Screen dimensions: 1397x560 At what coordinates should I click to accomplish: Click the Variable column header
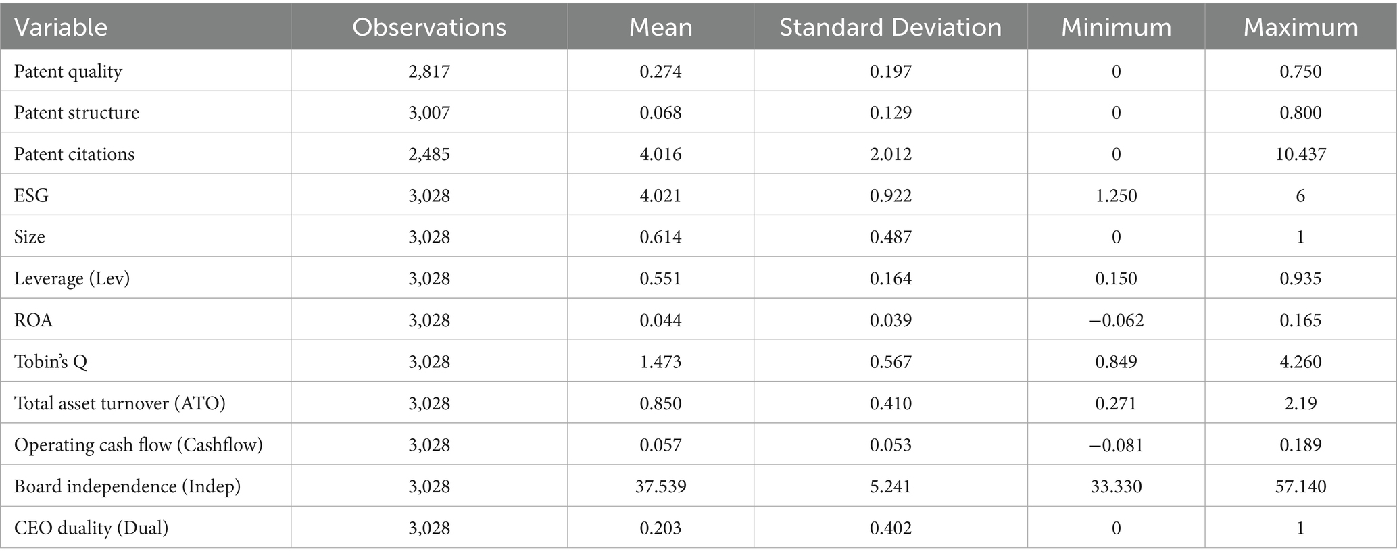(61, 27)
